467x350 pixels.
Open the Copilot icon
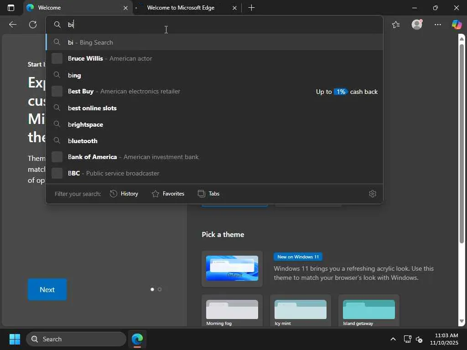(x=457, y=25)
